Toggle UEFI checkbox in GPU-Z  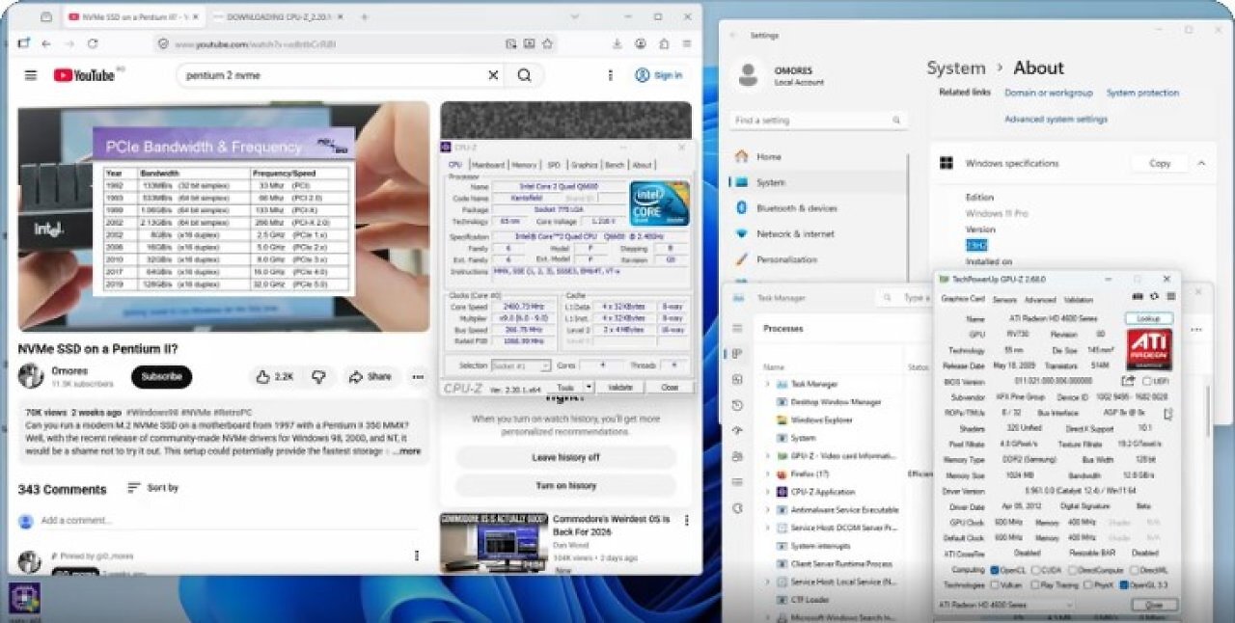click(x=1148, y=382)
